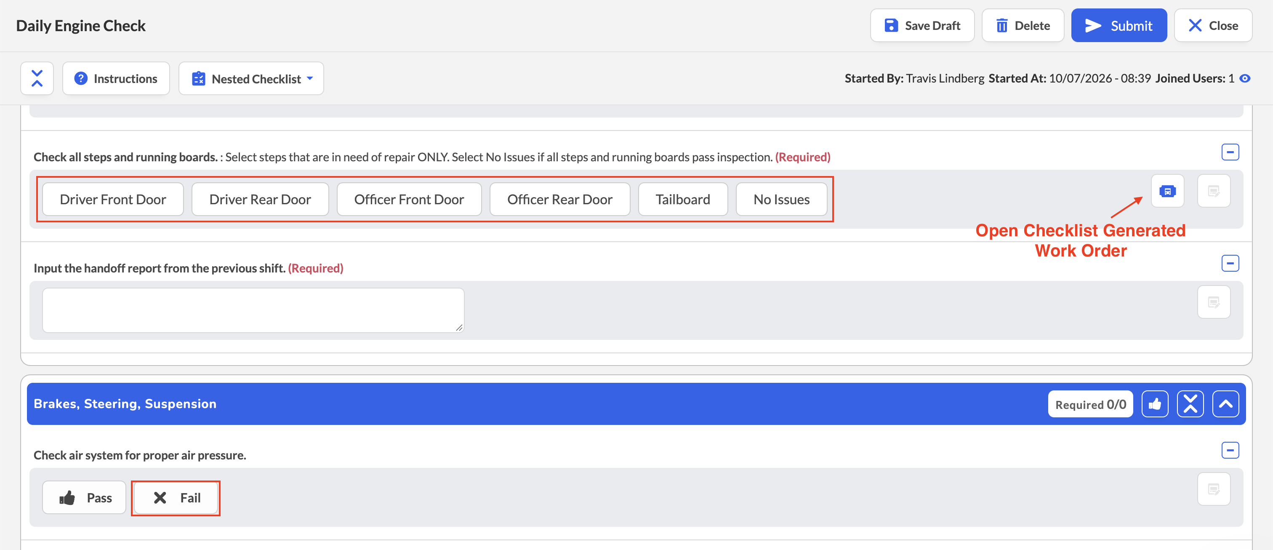This screenshot has width=1273, height=550.
Task: Click the Brakes, Steering, Suspension section title
Action: tap(125, 404)
